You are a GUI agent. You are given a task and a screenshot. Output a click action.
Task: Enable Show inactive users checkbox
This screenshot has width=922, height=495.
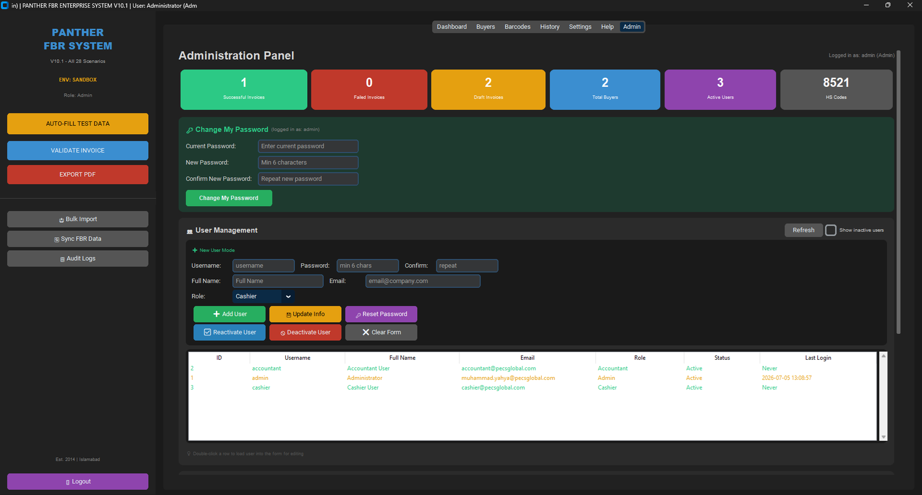click(830, 230)
